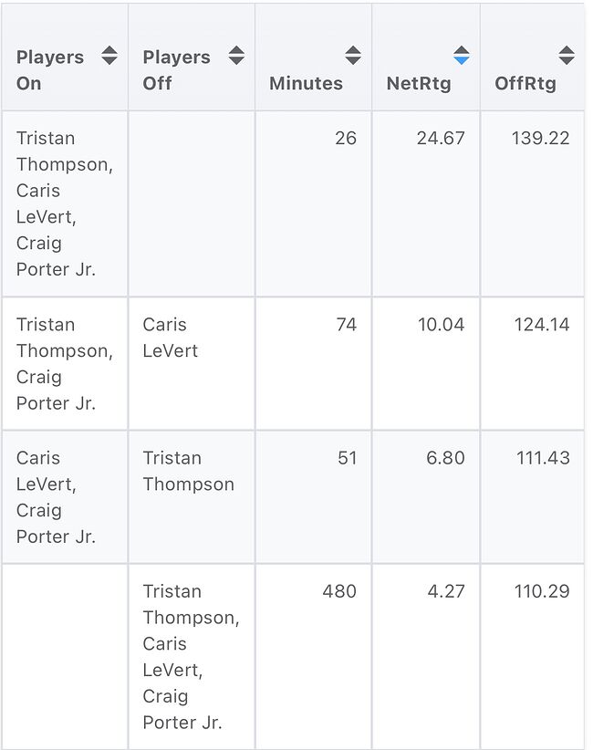The width and height of the screenshot is (593, 750).
Task: Click the sort arrows icon for OffRtg
Action: [567, 56]
